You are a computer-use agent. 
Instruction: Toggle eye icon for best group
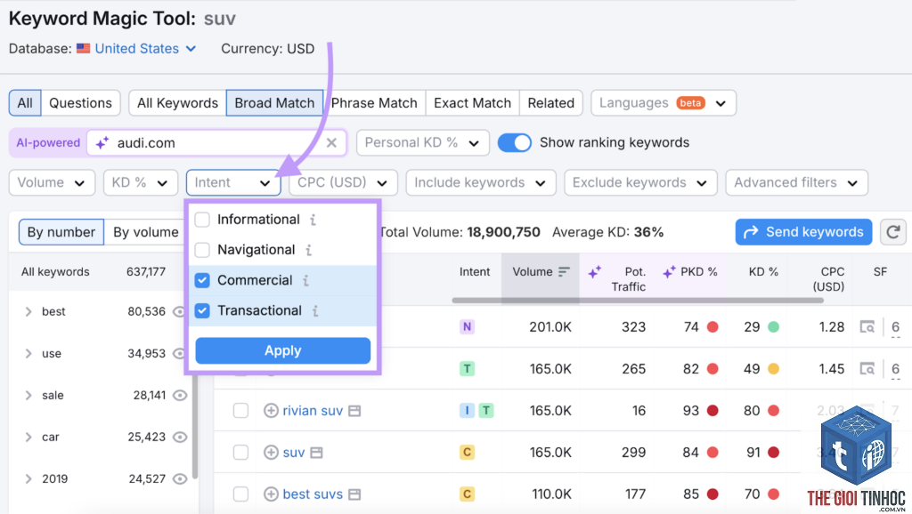[179, 312]
